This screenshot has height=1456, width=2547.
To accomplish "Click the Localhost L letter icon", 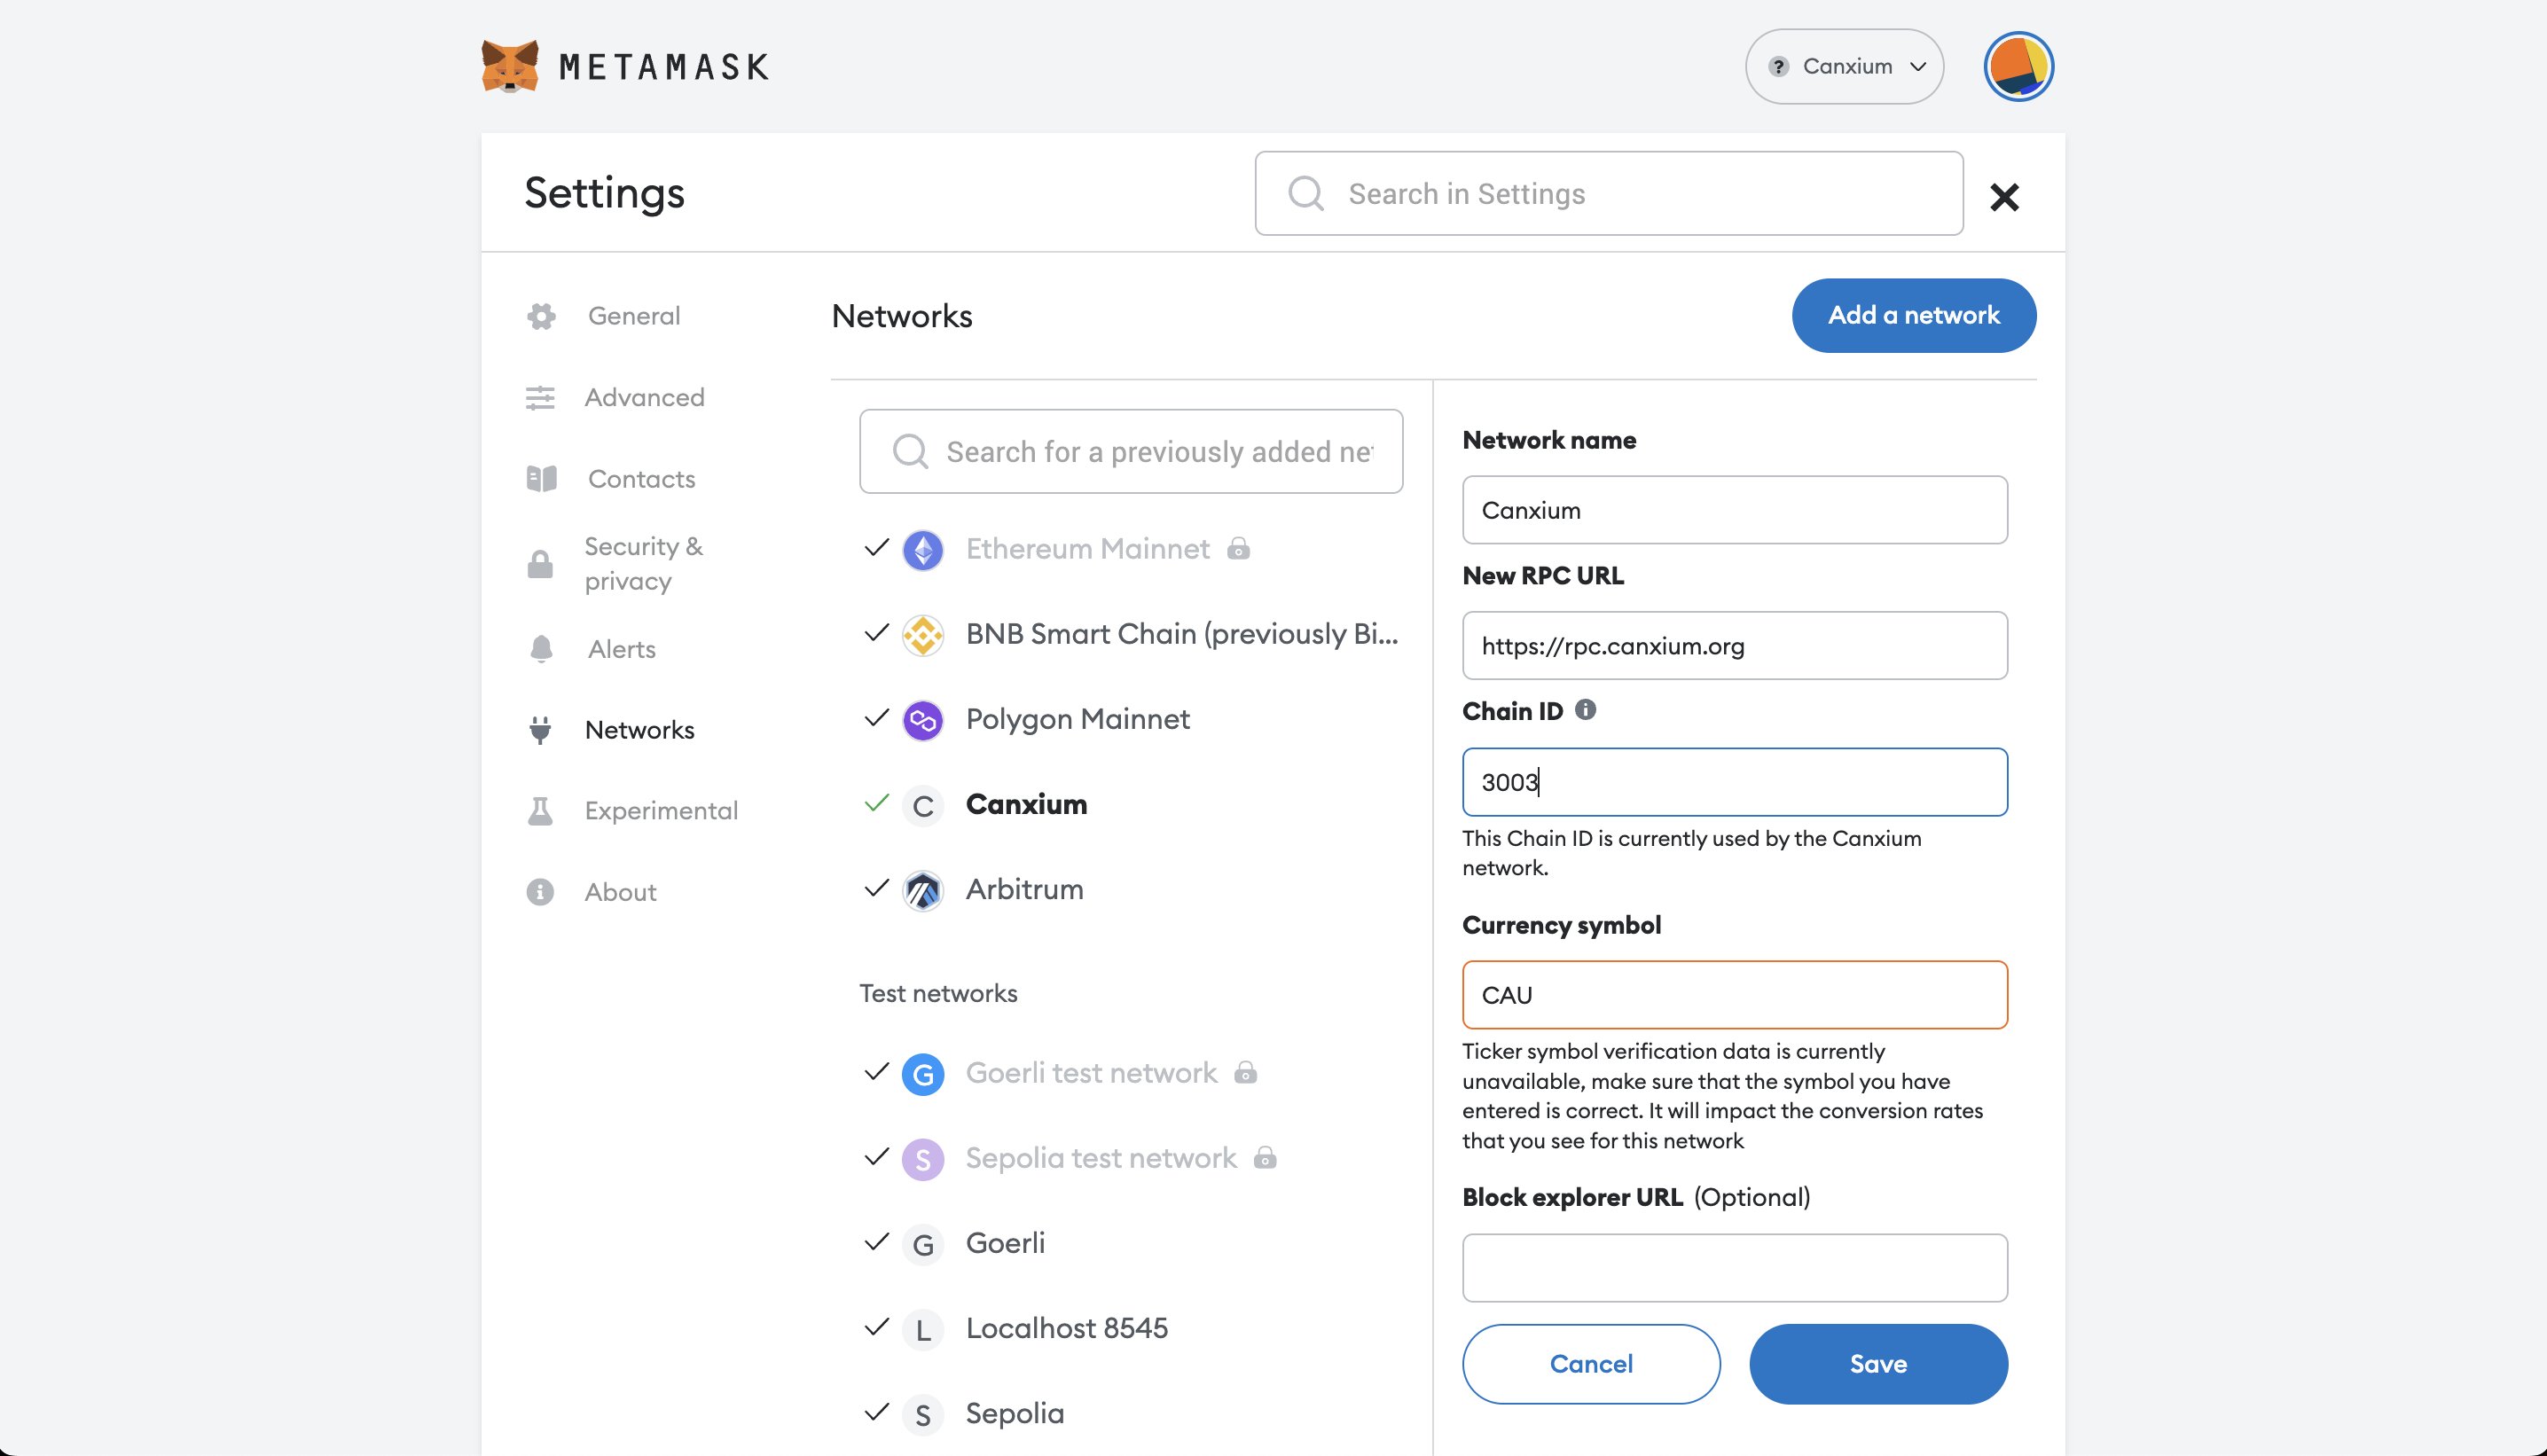I will pyautogui.click(x=922, y=1329).
